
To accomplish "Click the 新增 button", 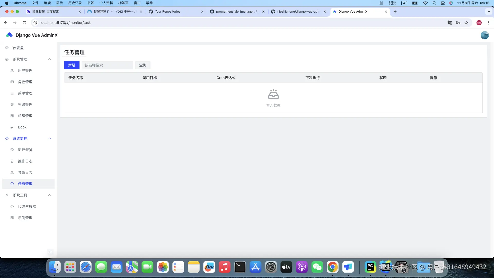I will click(x=72, y=65).
